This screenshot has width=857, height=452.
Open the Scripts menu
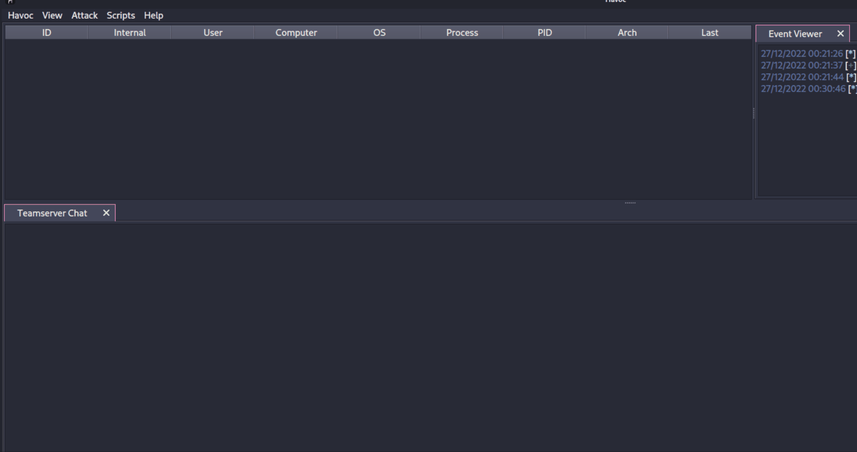click(121, 15)
